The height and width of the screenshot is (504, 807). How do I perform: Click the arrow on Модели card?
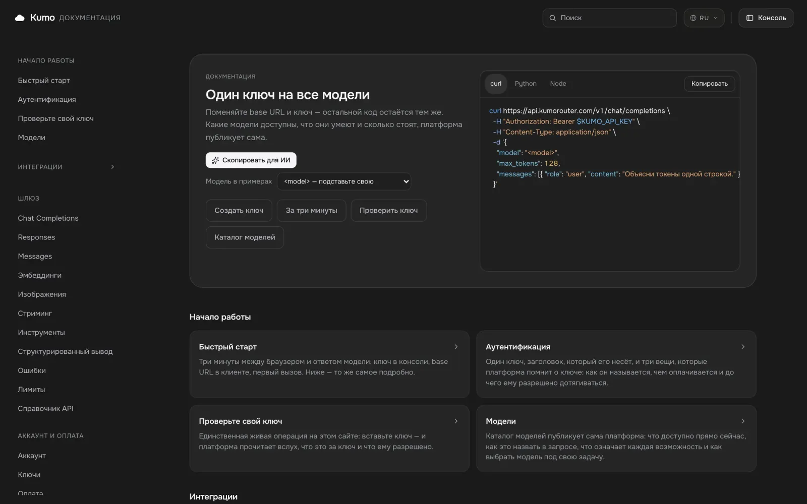[743, 421]
